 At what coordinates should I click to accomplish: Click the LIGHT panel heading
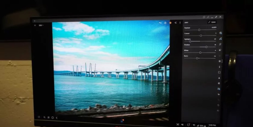click(186, 22)
